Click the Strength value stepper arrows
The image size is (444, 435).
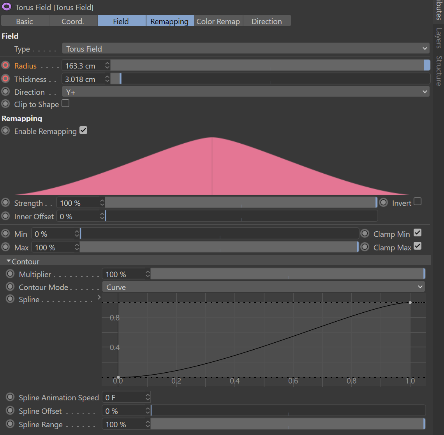click(x=102, y=203)
